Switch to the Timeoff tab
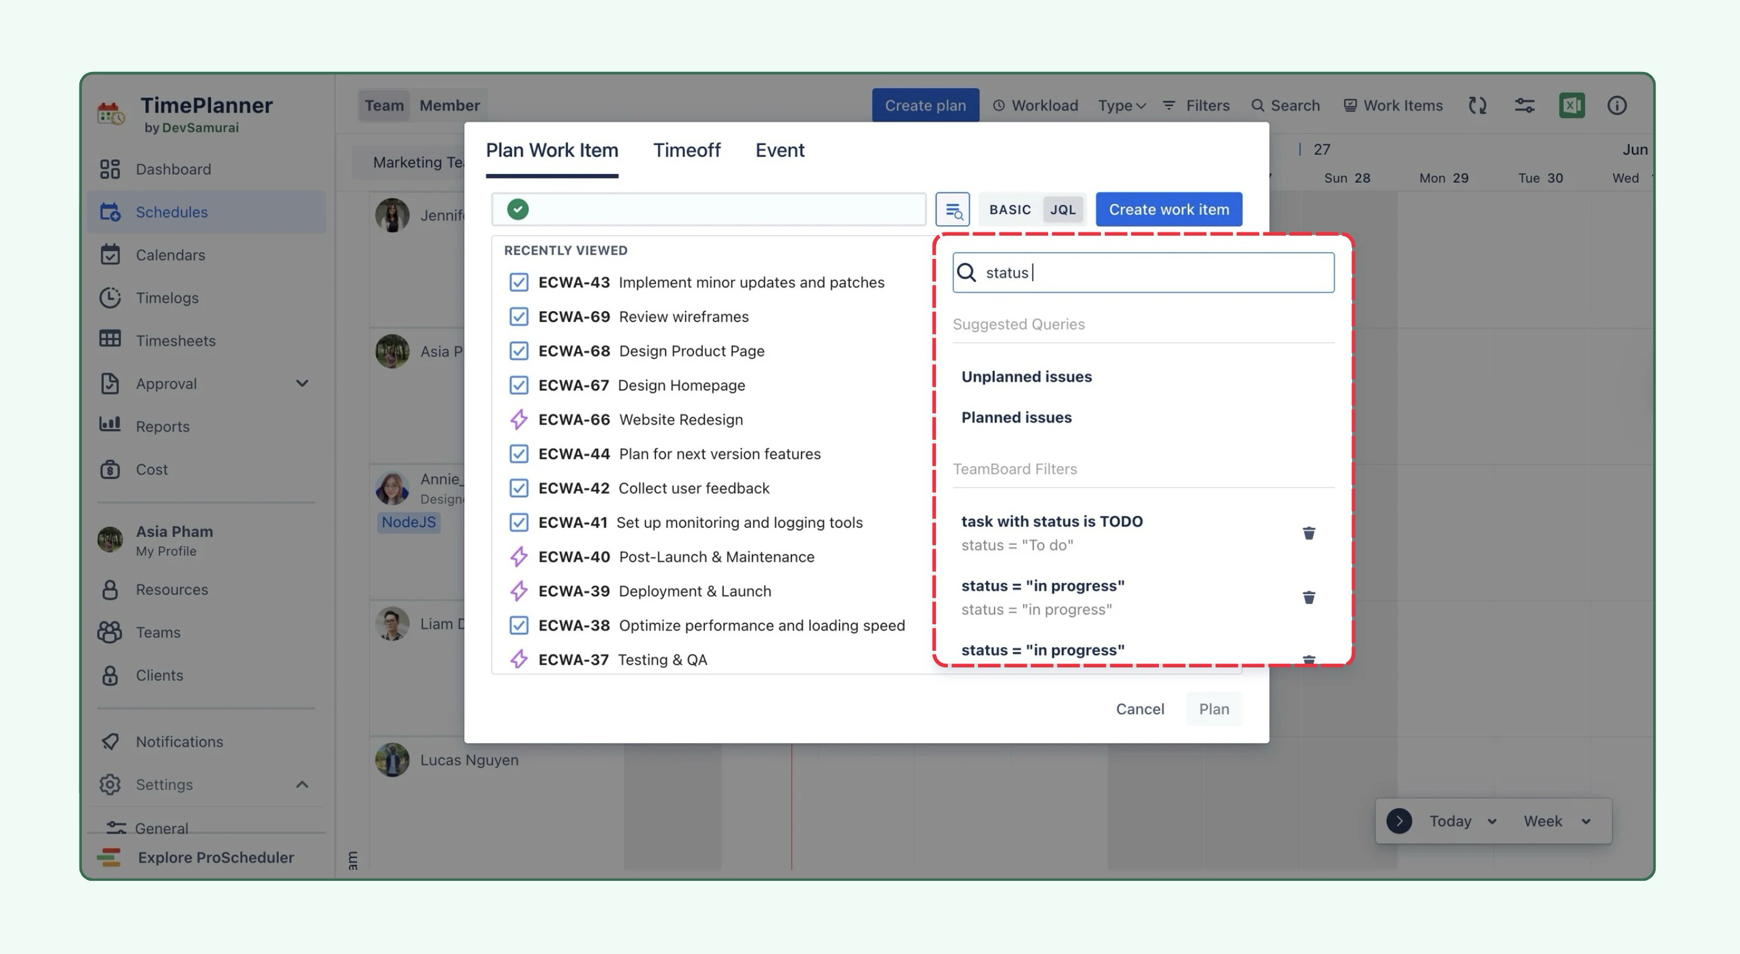 (686, 151)
